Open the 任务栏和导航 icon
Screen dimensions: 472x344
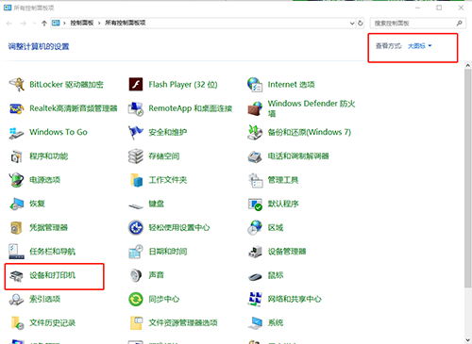click(17, 252)
